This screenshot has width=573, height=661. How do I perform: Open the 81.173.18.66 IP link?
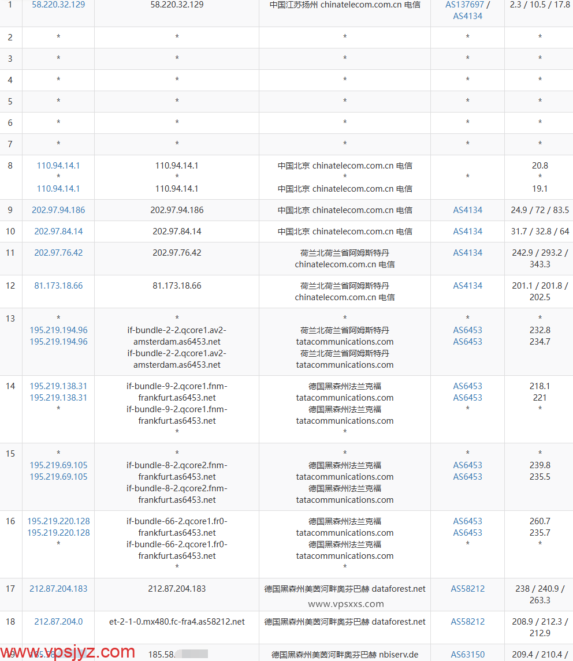point(58,286)
